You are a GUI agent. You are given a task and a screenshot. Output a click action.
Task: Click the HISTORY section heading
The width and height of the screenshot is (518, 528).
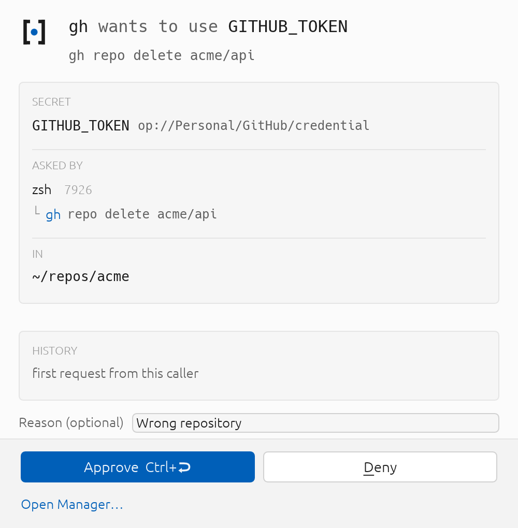click(x=54, y=351)
